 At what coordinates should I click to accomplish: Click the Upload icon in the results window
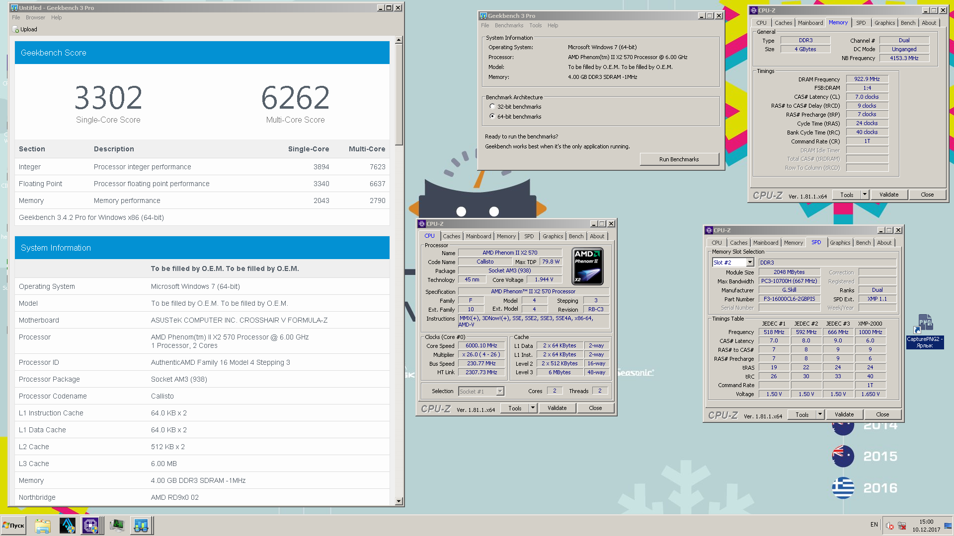15,29
